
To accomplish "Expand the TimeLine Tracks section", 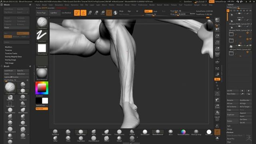I will pyautogui.click(x=11, y=53).
